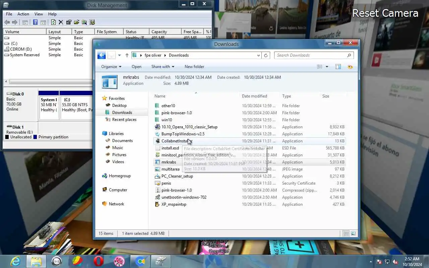Open Internet Explorer from taskbar
The image size is (429, 268).
[15, 261]
